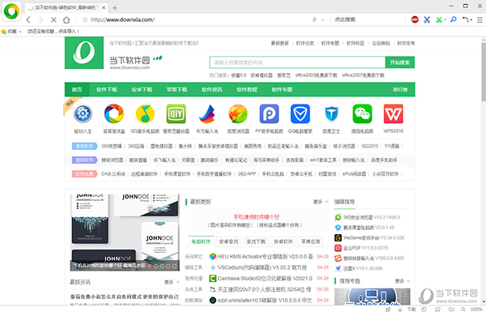Click the site search input field
The width and height of the screenshot is (486, 312).
297,62
